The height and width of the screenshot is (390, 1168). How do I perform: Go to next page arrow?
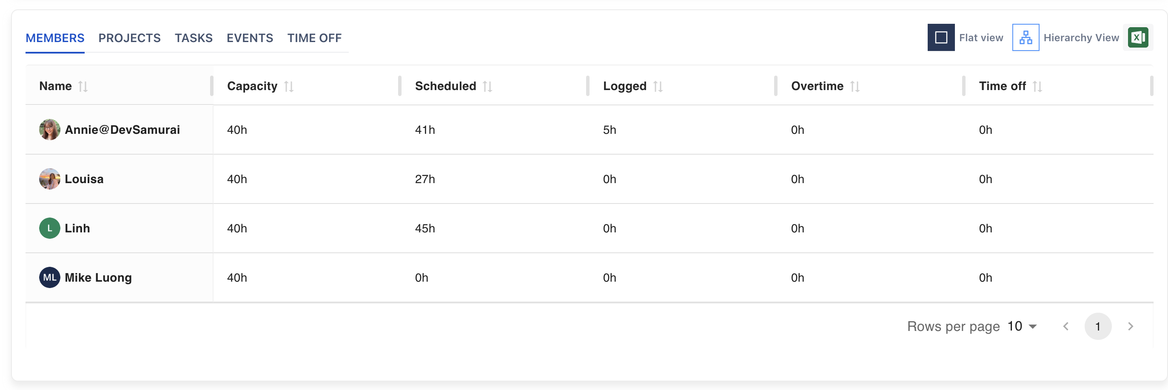coord(1131,326)
